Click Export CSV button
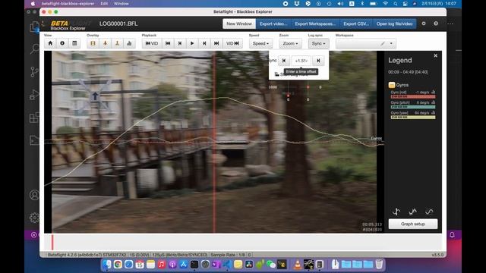This screenshot has height=273, width=486. 356,24
